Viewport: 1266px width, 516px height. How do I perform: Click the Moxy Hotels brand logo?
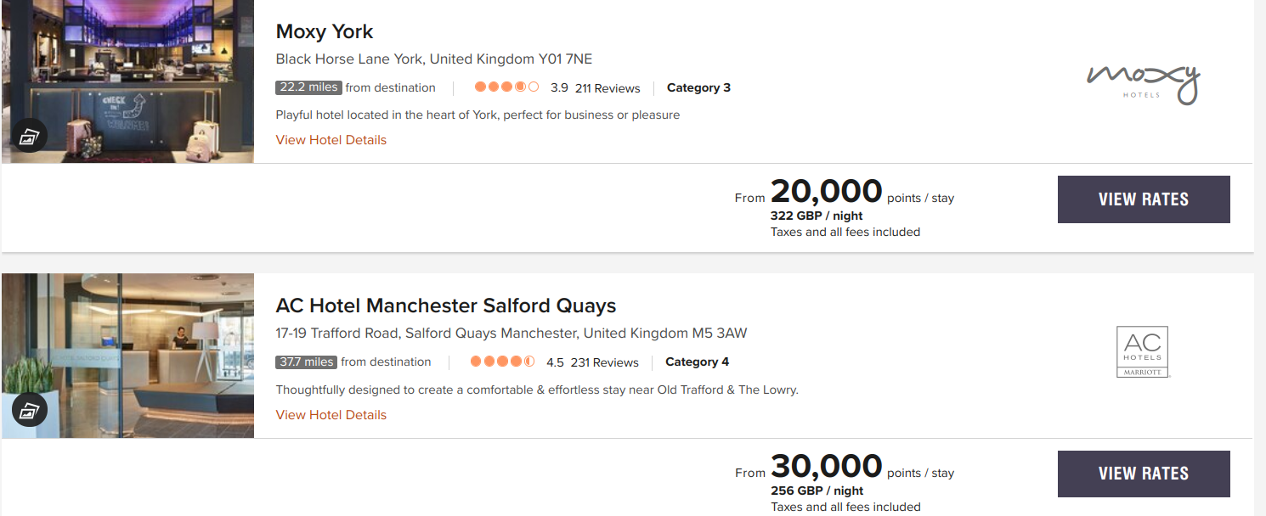coord(1143,84)
